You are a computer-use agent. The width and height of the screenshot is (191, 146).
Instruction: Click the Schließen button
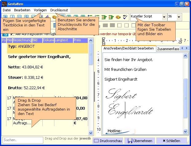click(171, 141)
